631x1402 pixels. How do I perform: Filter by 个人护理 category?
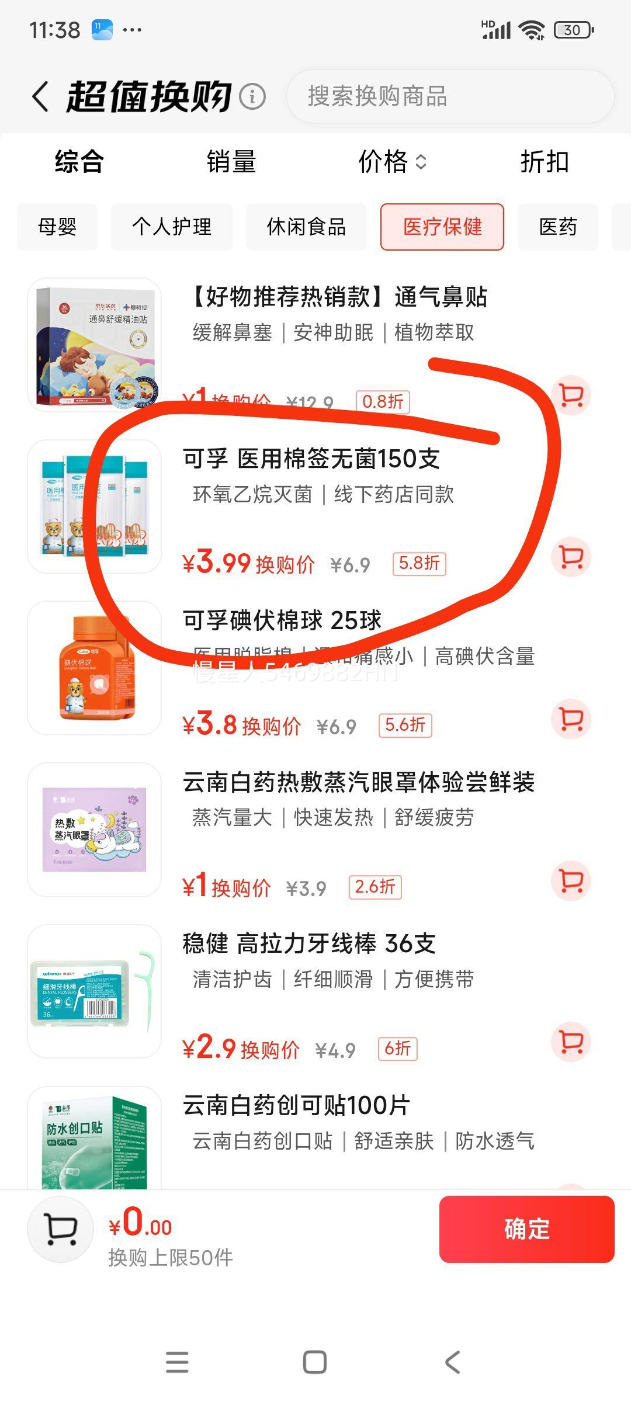tap(172, 227)
